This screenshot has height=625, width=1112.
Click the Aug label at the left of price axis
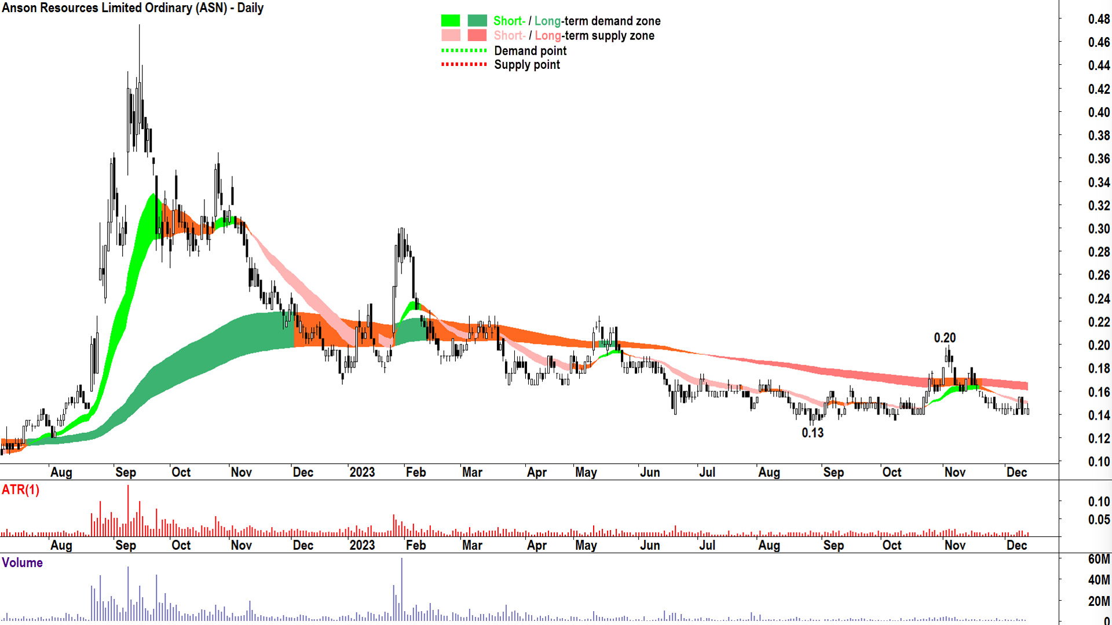click(x=61, y=472)
